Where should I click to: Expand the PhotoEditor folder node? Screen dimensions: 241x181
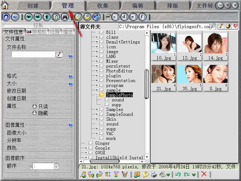pos(97,71)
